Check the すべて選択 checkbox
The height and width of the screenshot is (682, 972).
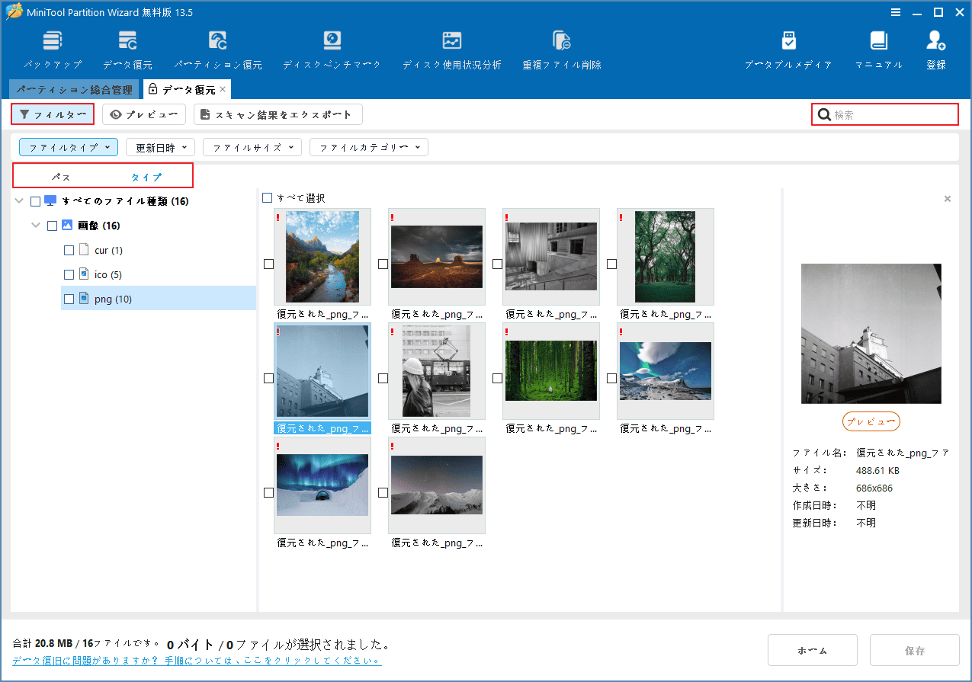click(268, 197)
